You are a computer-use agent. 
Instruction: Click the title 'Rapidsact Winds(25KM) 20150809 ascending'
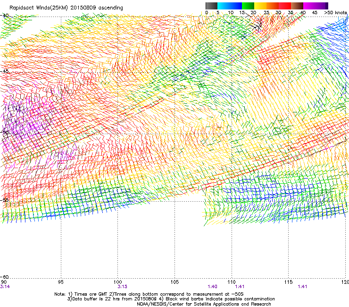click(x=66, y=8)
